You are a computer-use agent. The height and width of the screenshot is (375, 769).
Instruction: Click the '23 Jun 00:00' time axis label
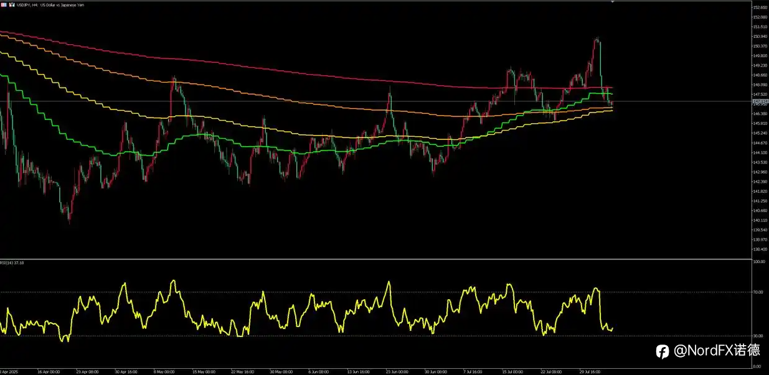click(398, 372)
